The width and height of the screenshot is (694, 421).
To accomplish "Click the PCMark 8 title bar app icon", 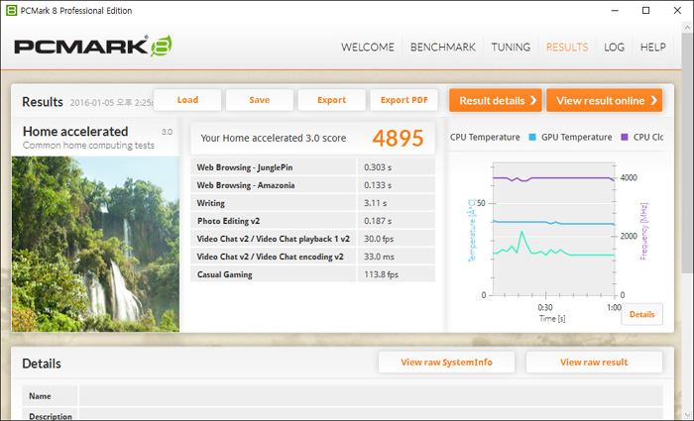I will click(11, 11).
